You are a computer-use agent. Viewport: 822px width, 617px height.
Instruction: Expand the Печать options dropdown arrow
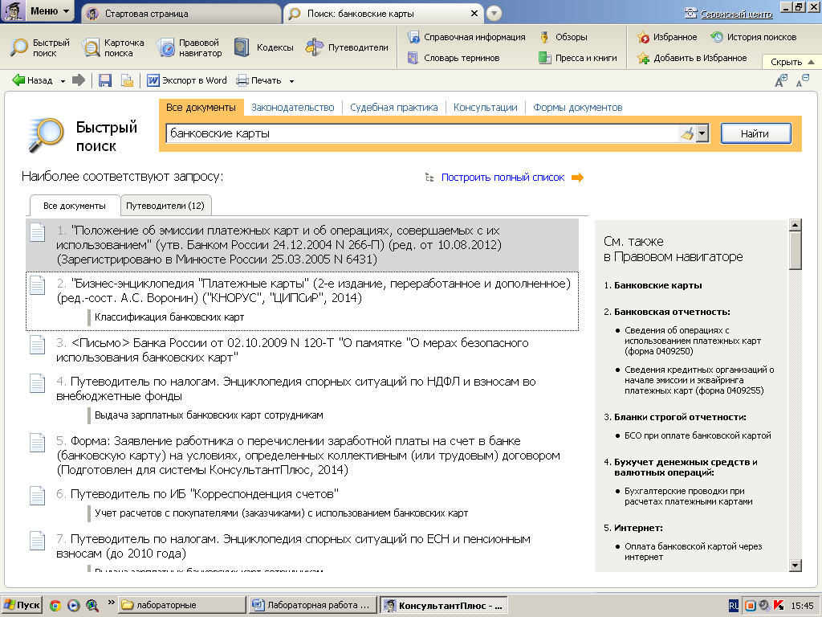click(x=291, y=81)
